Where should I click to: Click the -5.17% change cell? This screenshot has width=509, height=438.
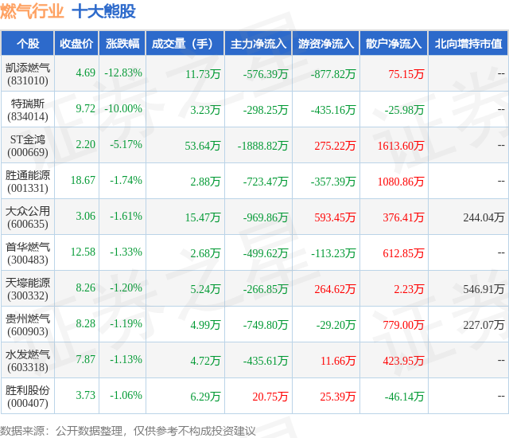(126, 144)
